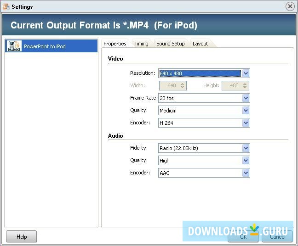Expand the video Quality Medium dropdown
298x246 pixels.
click(246, 111)
